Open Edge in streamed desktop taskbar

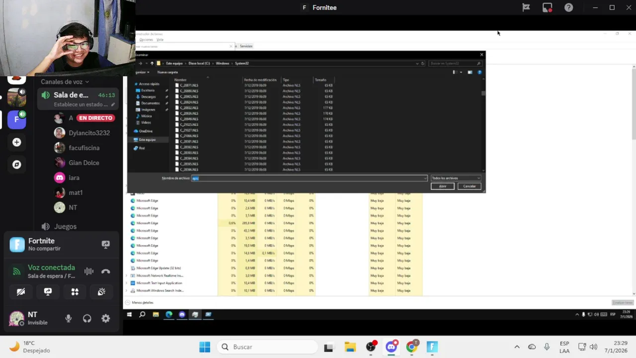169,314
